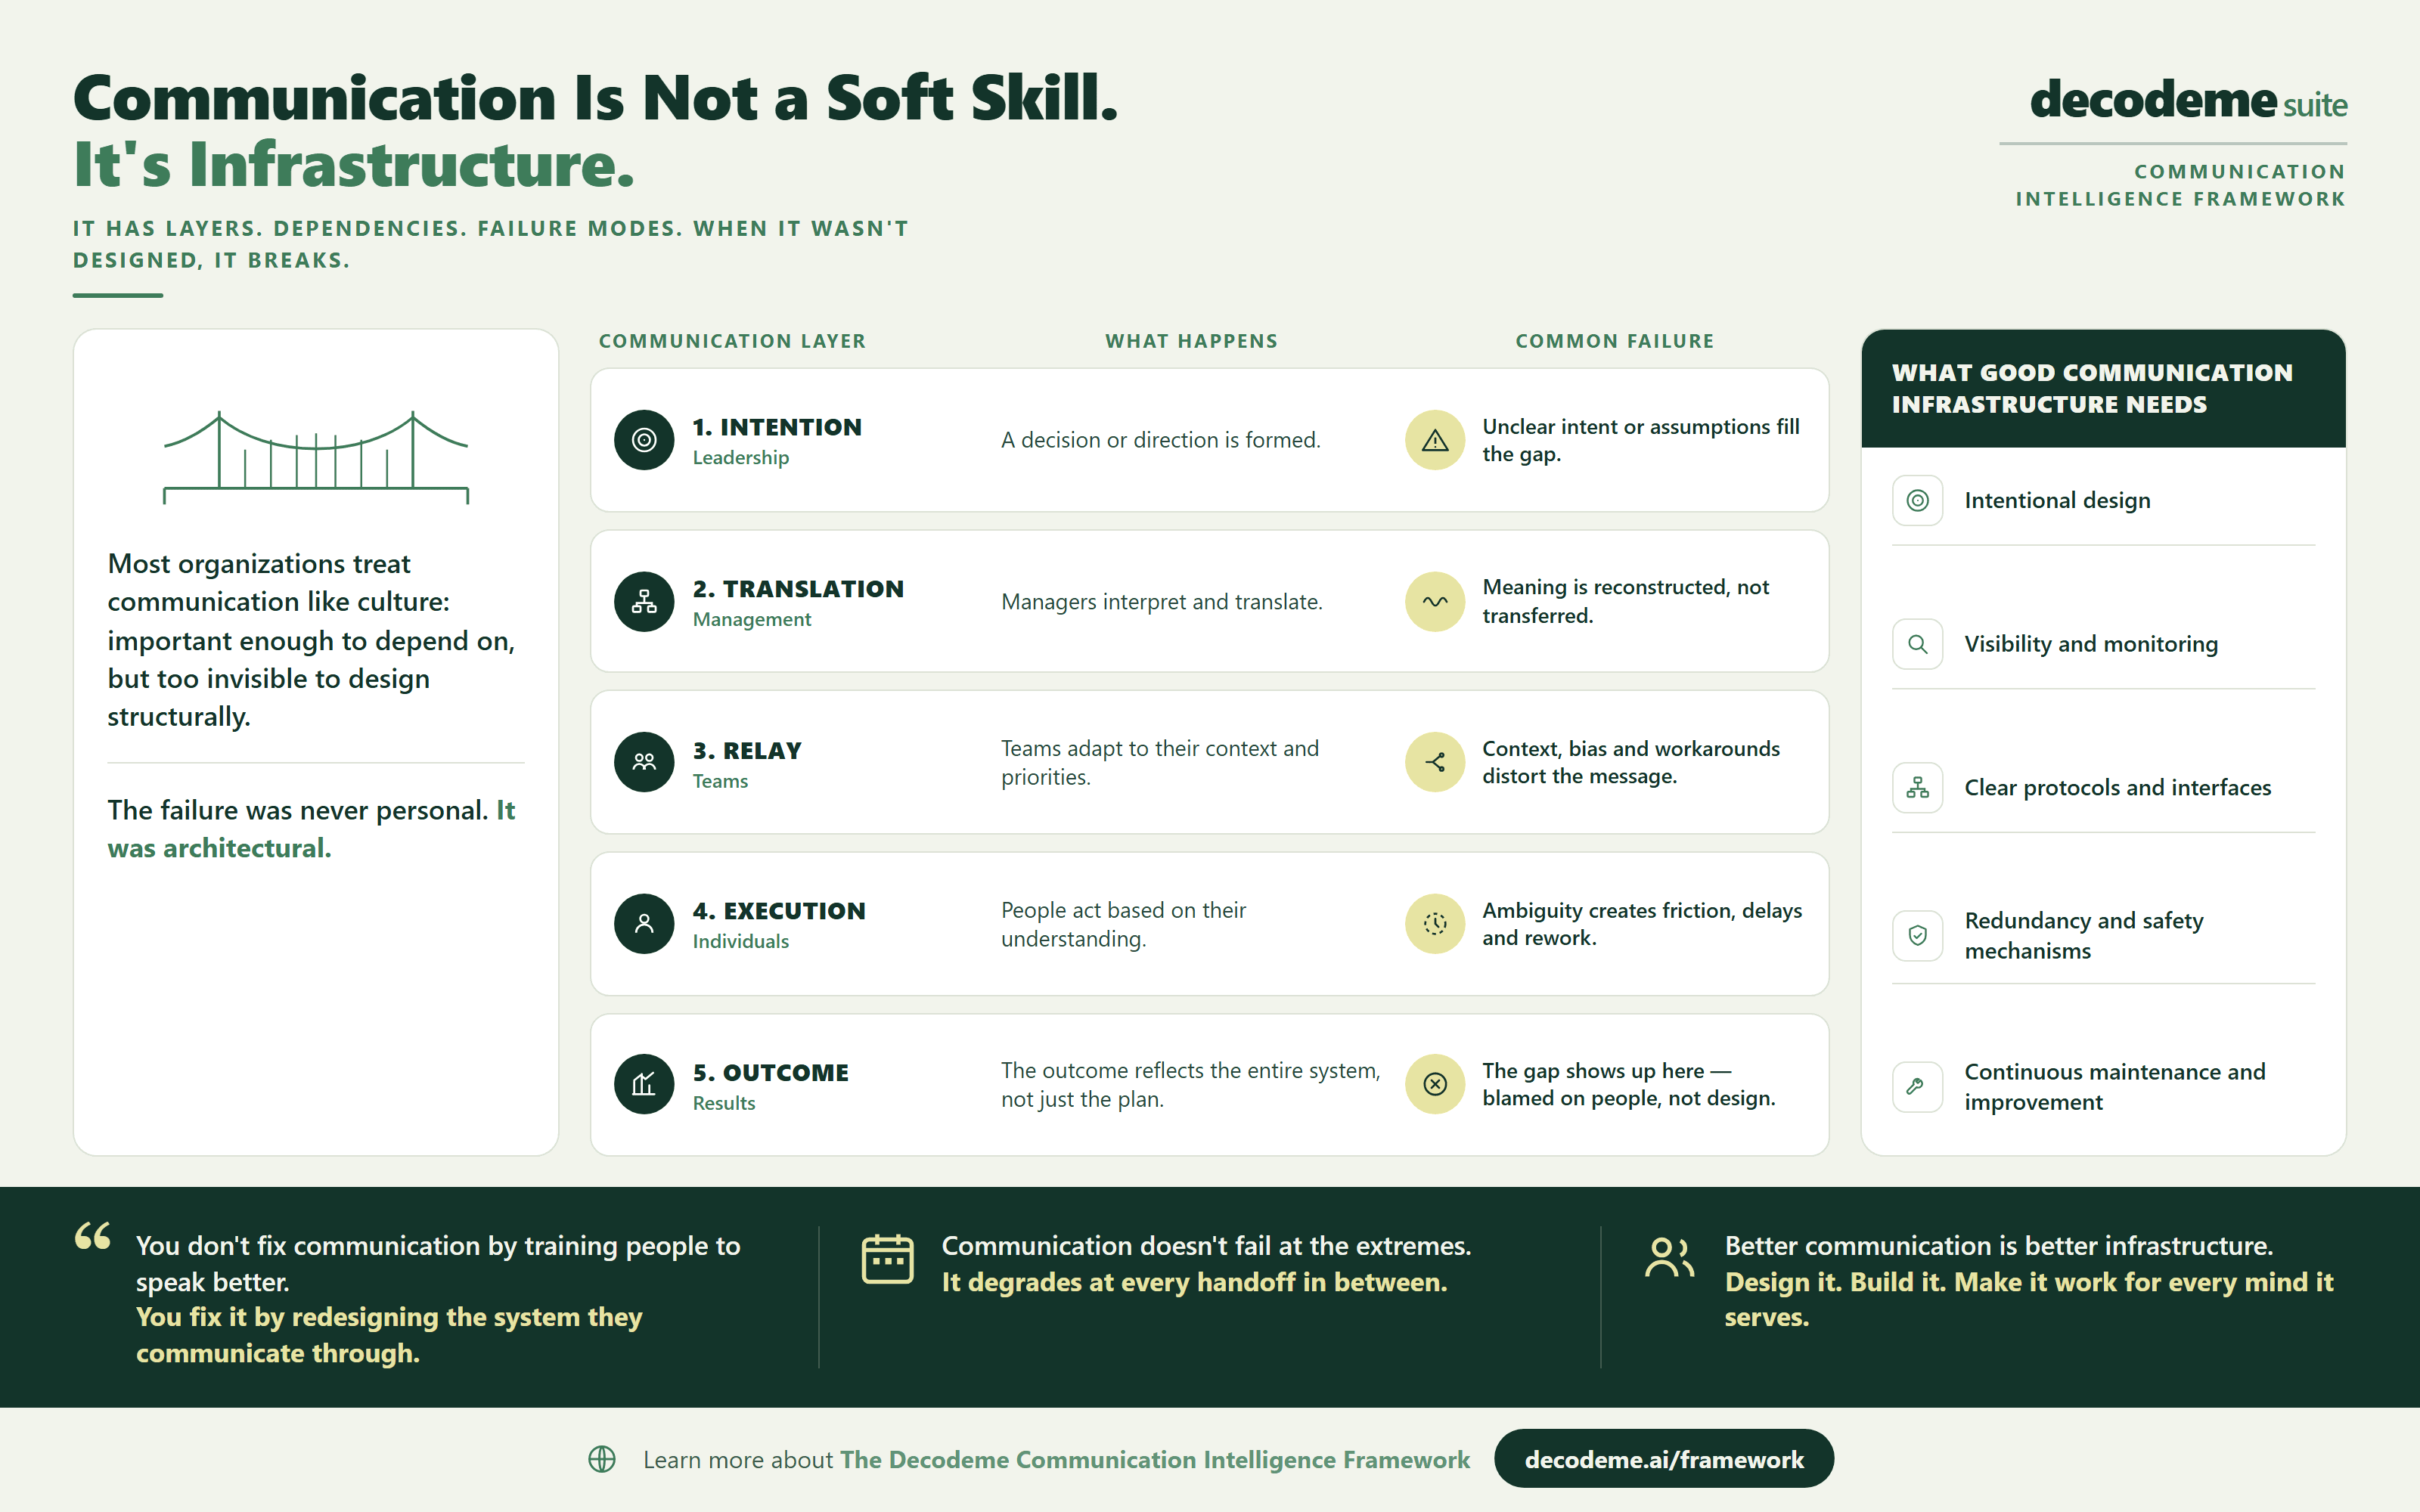Click the bridge illustration thumbnail

tap(316, 457)
